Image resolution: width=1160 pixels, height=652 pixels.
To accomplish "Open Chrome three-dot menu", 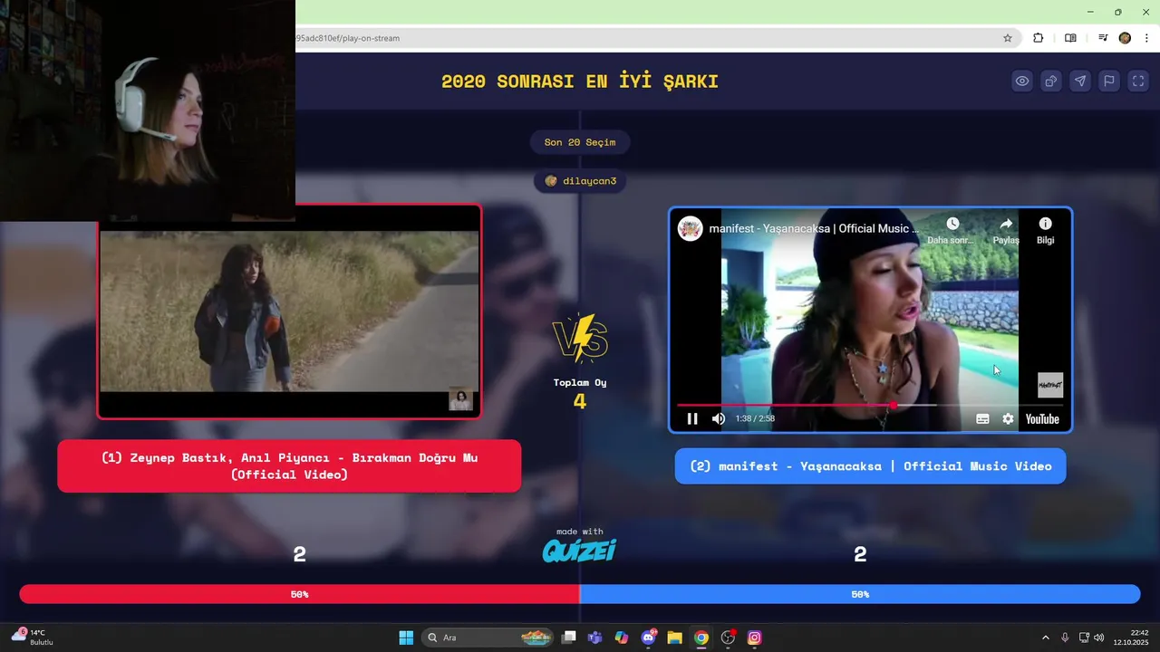I will pos(1147,38).
